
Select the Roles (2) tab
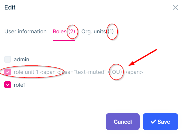pos(64,32)
